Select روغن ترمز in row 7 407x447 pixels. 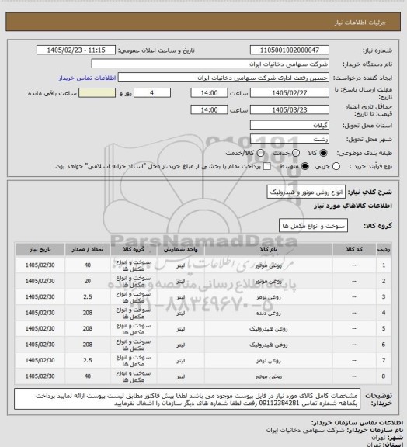pos(268,361)
